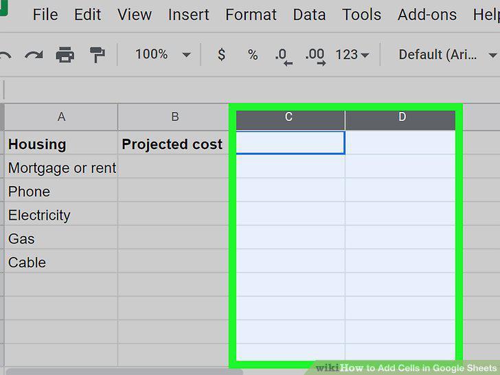Open the Insert menu
Viewport: 500px width, 375px height.
tap(188, 14)
